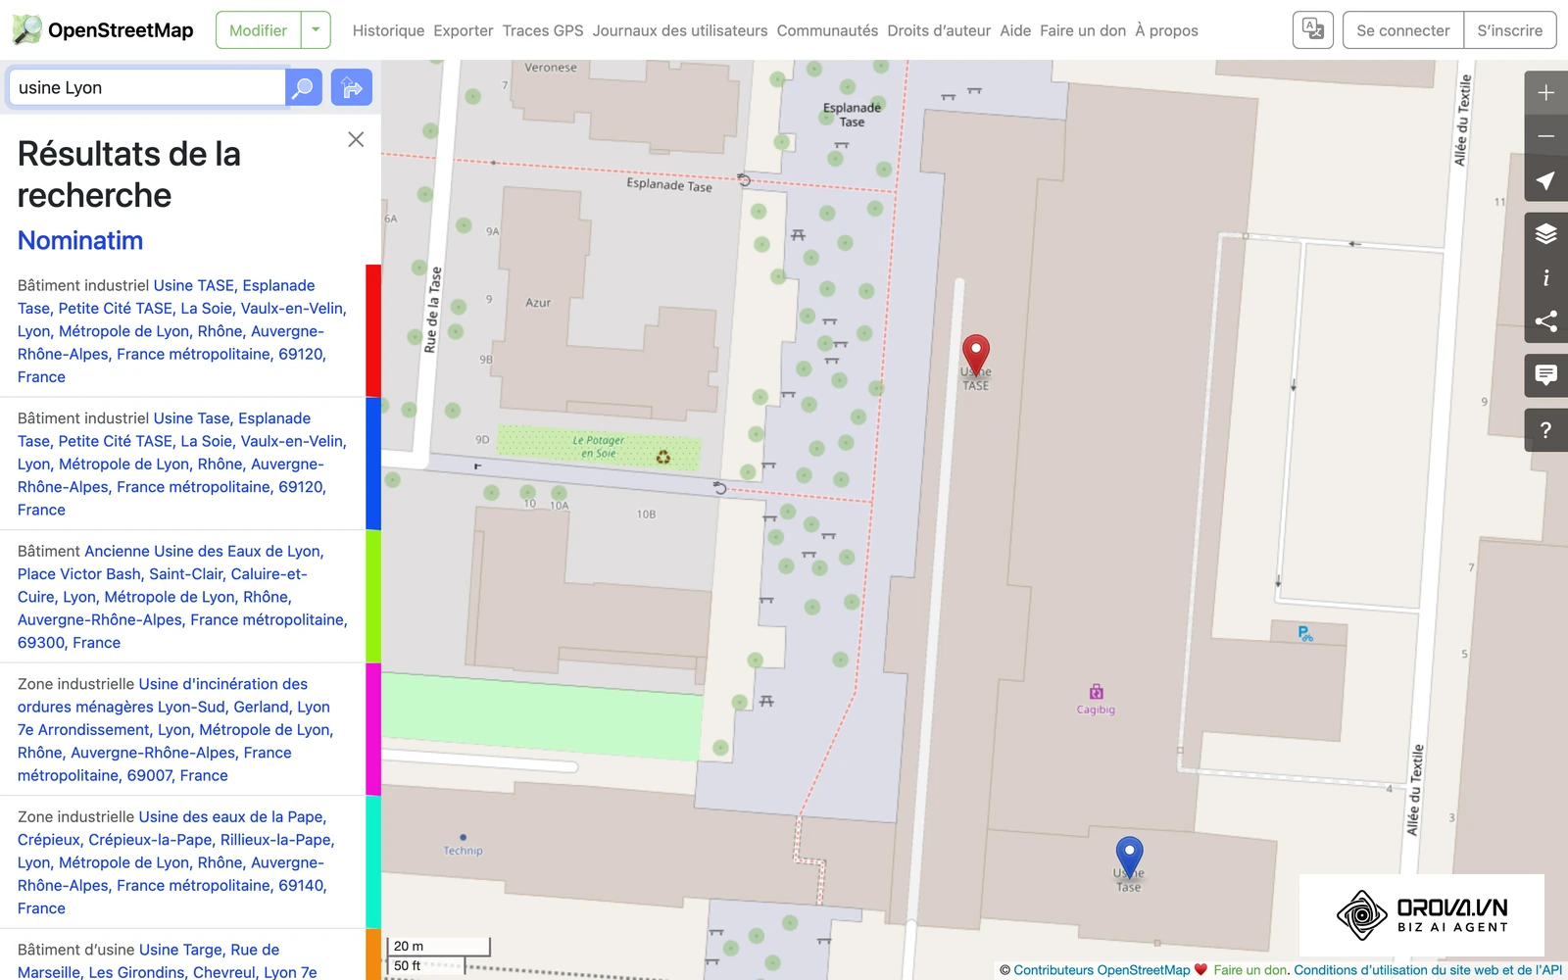Close the search results panel
The width and height of the screenshot is (1568, 980).
(x=356, y=139)
